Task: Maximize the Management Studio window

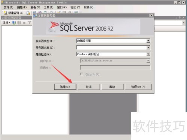Action: click(180, 2)
